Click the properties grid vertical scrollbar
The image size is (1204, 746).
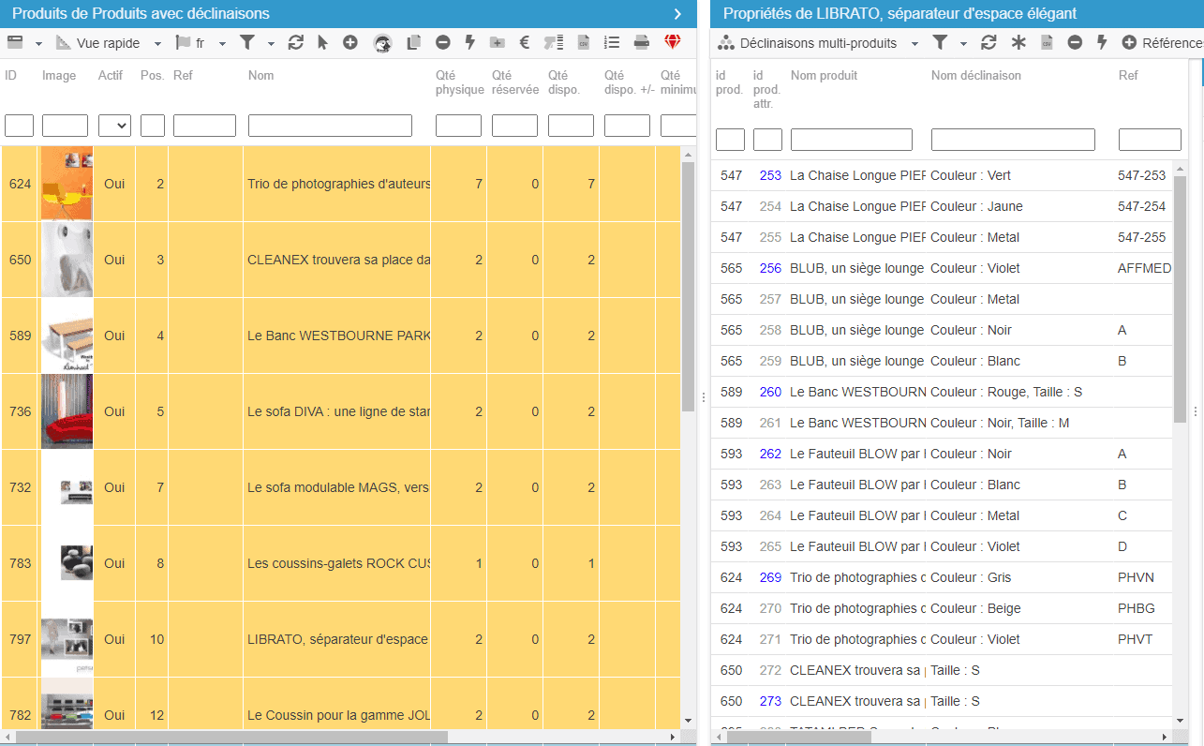tap(1180, 300)
